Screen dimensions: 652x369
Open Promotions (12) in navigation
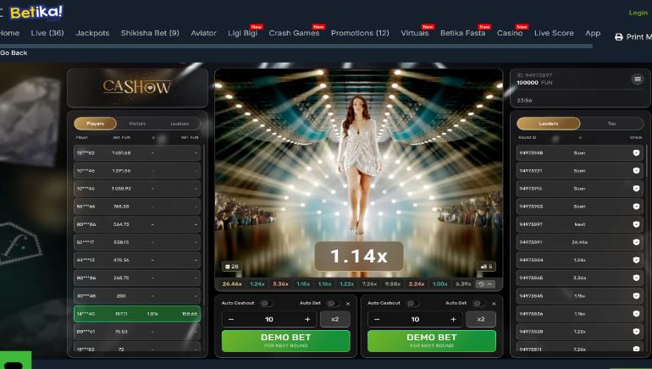[360, 33]
